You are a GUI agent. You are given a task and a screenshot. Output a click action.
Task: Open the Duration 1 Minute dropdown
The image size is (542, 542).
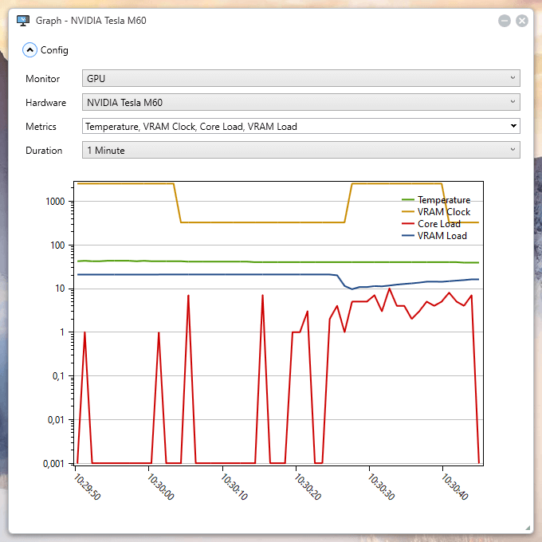pos(300,150)
